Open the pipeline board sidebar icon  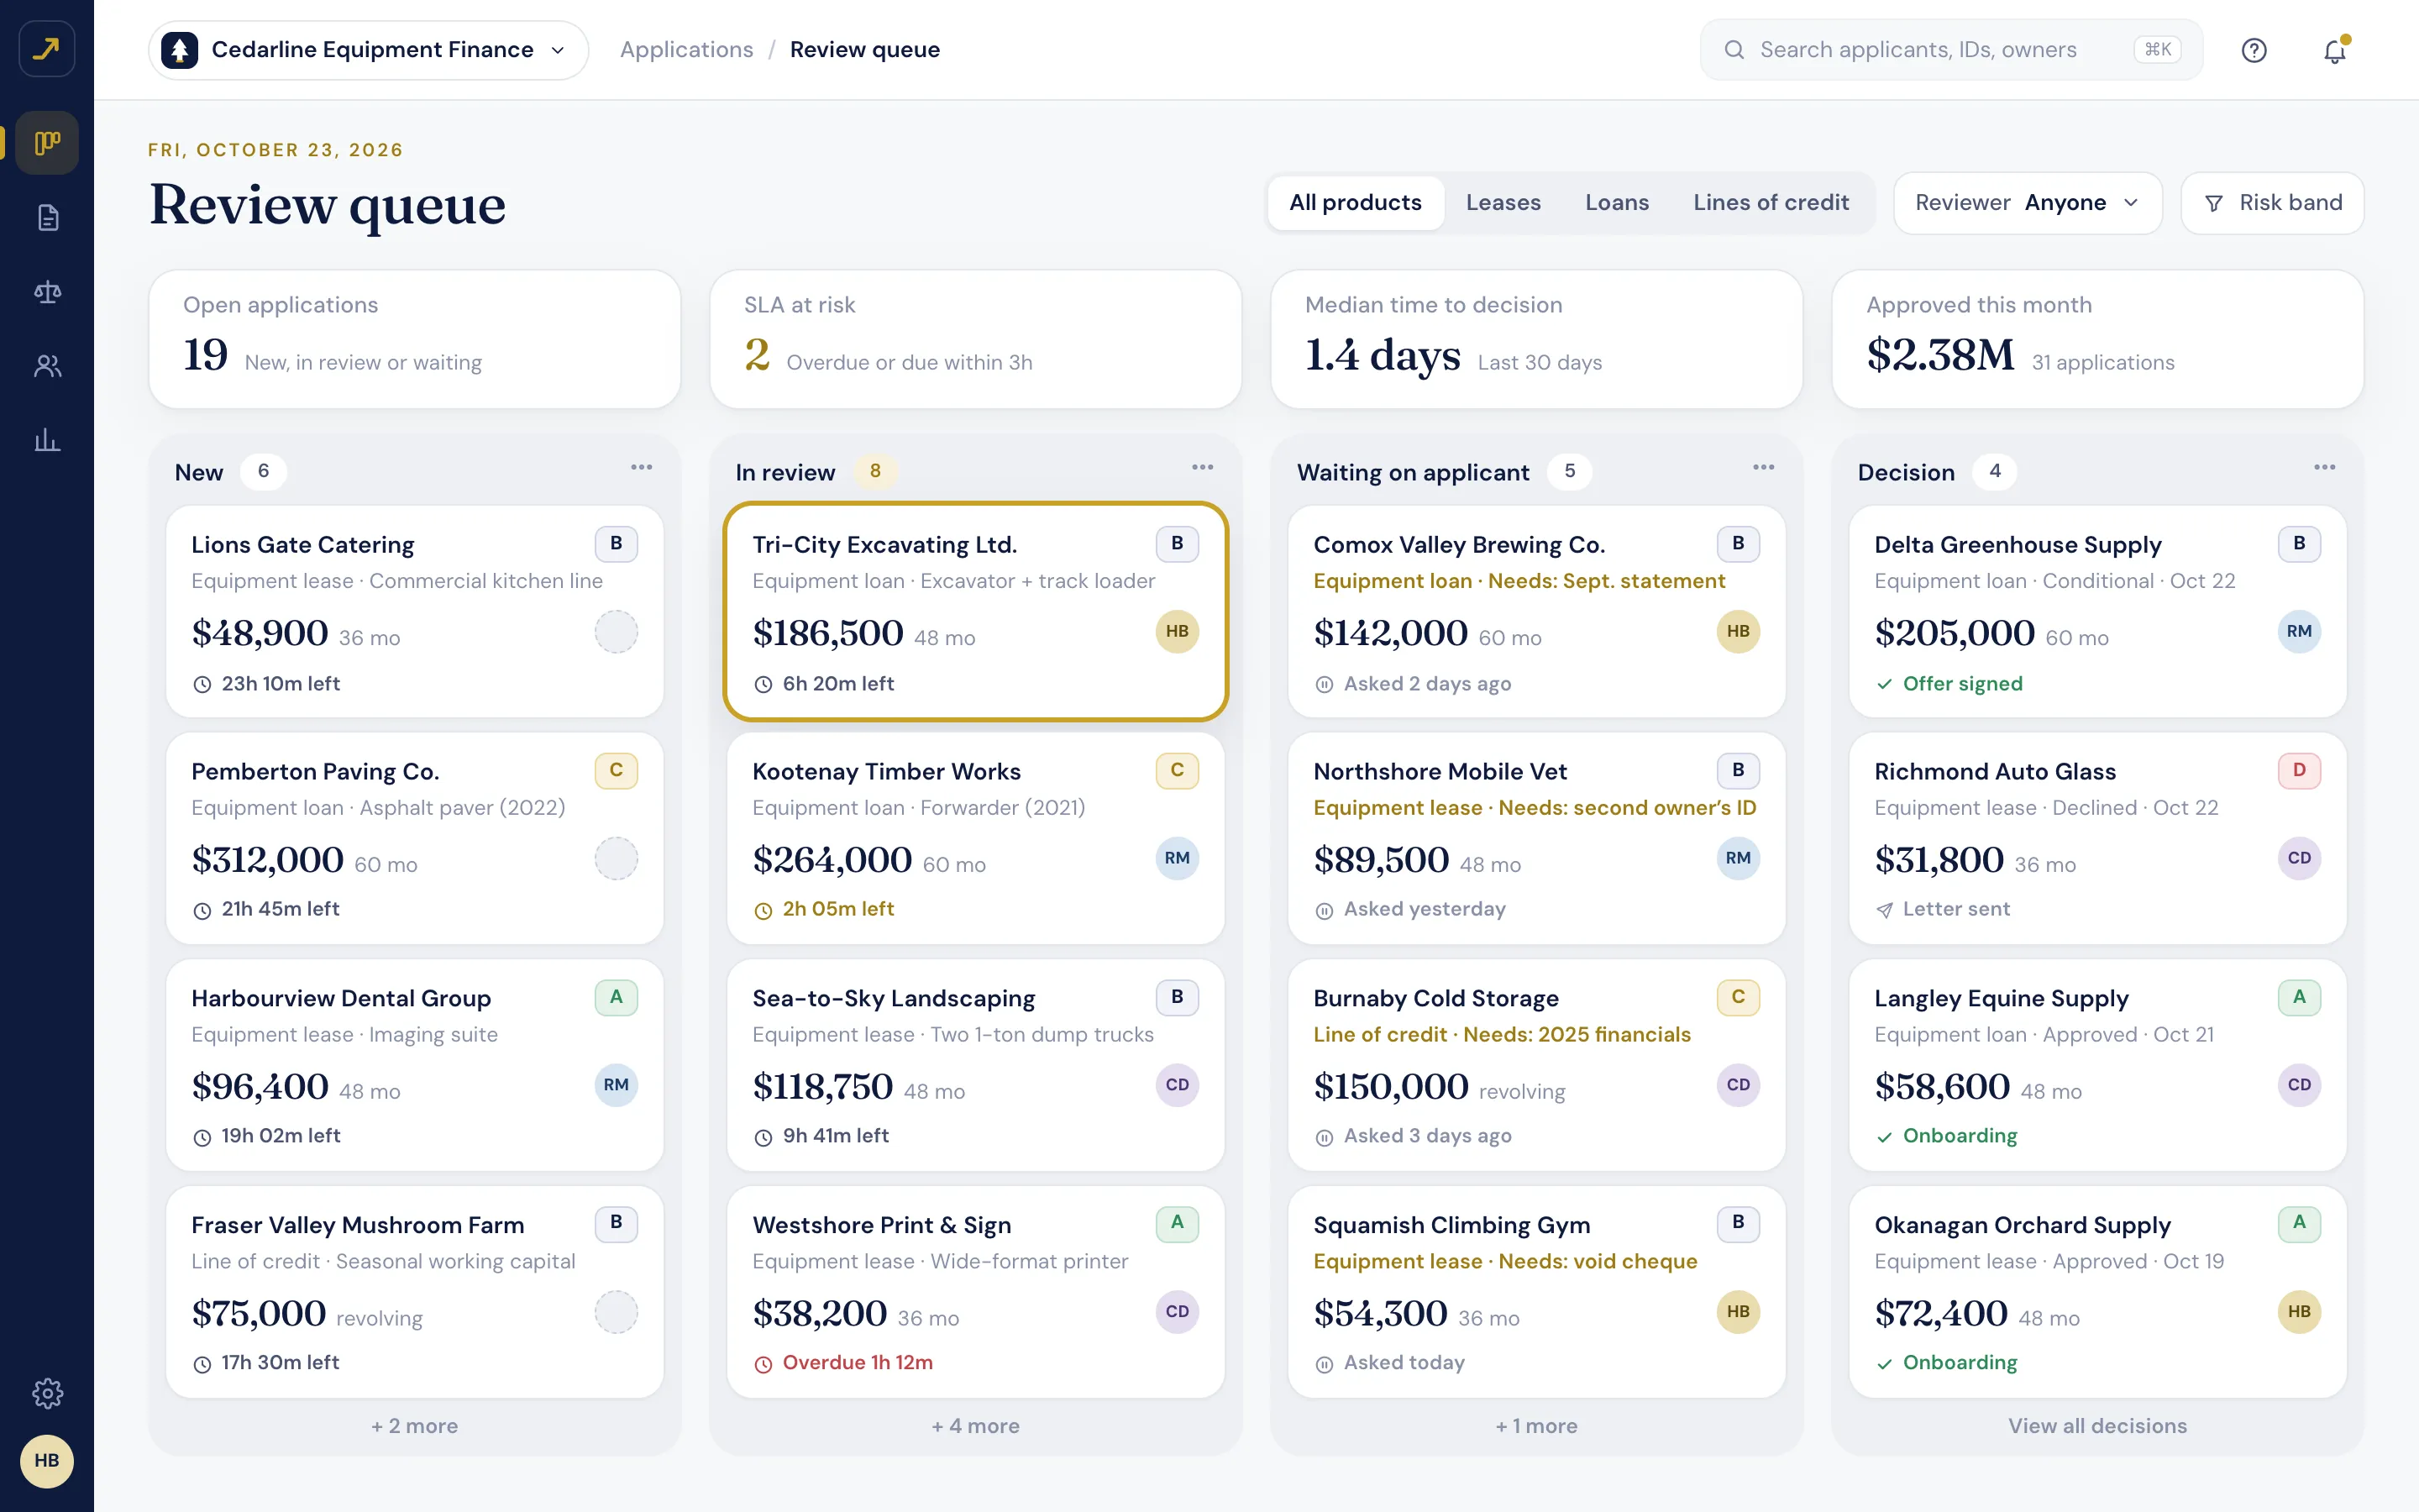(47, 143)
